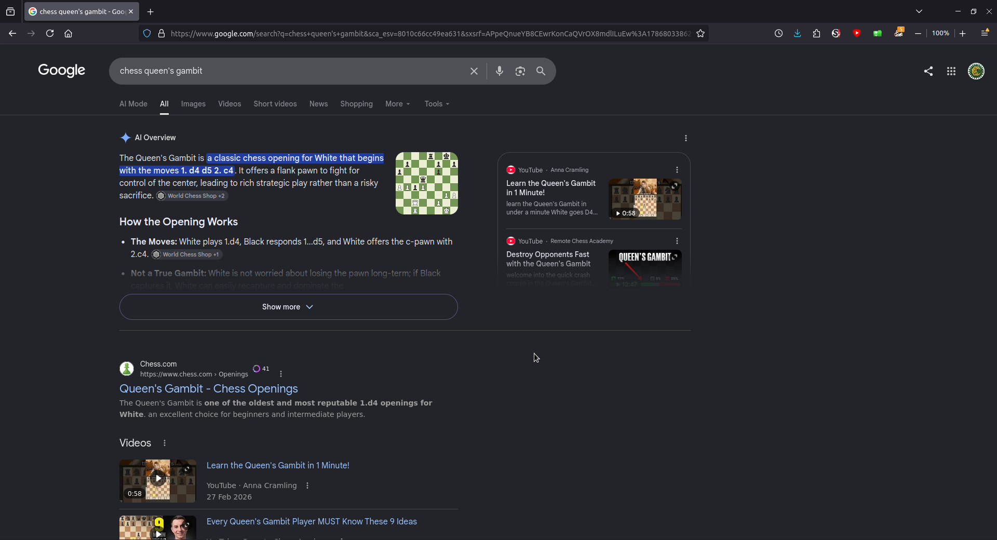Open the Google account avatar
997x540 pixels.
(x=976, y=71)
